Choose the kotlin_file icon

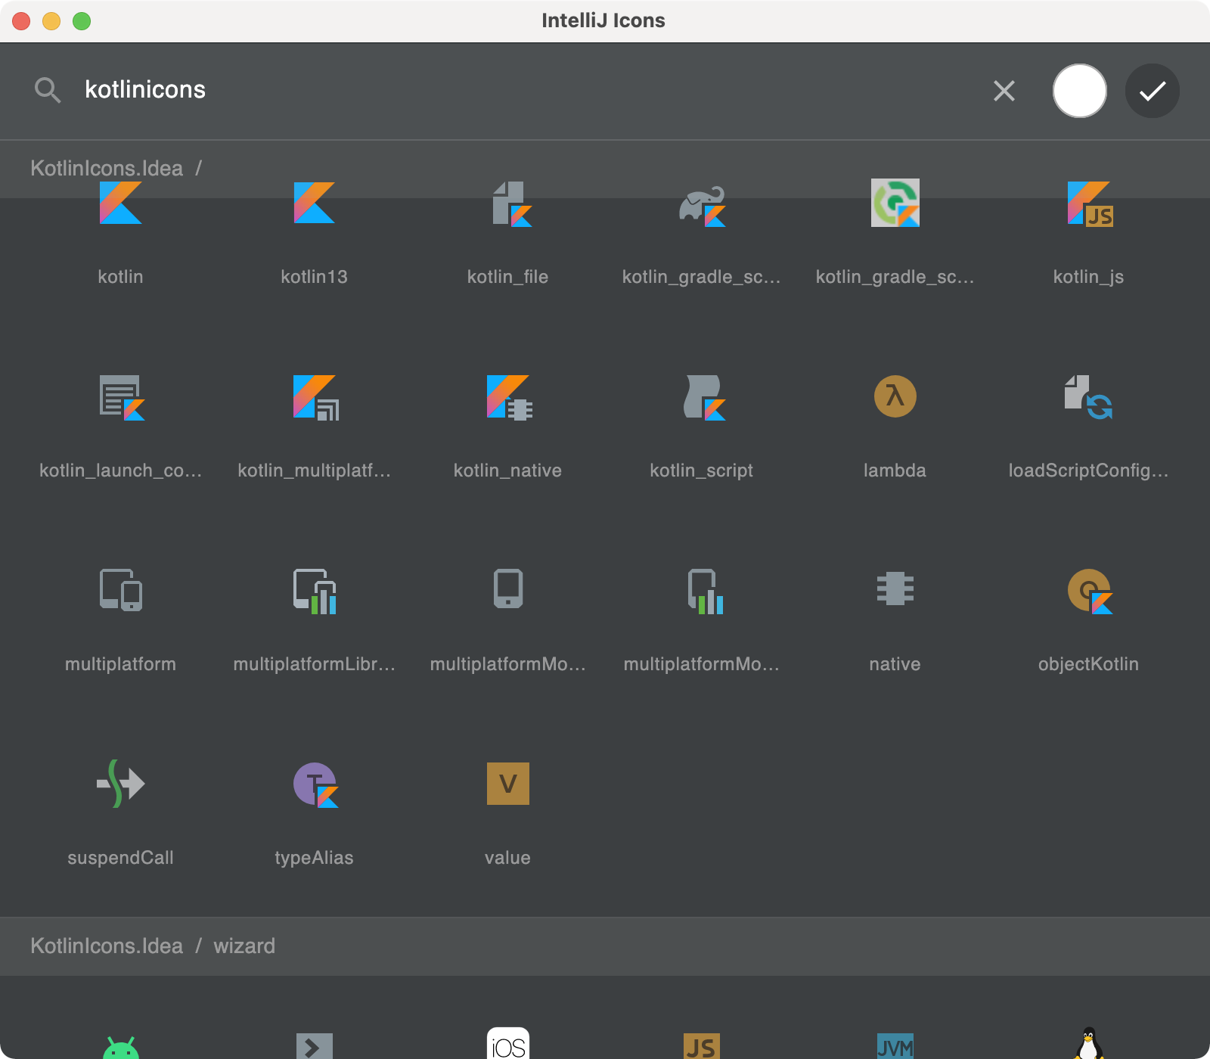(x=511, y=203)
